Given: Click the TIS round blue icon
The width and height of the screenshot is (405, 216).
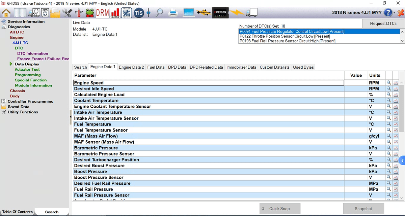Looking at the screenshot, I should (139, 13).
